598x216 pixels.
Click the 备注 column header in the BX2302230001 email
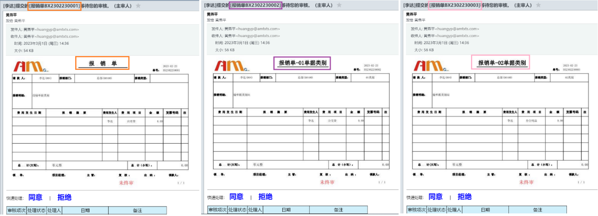137,210
